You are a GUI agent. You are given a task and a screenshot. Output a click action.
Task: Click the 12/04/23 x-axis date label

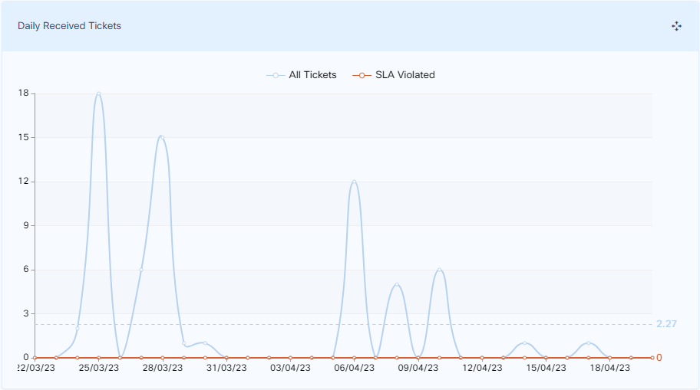click(x=482, y=369)
